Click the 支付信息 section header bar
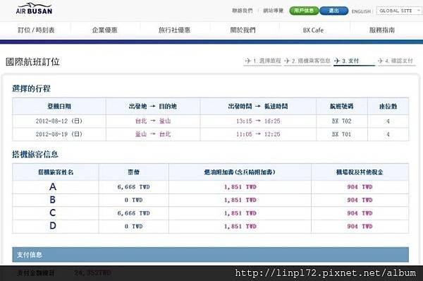Viewport: 423px width, 281px height. pyautogui.click(x=210, y=254)
